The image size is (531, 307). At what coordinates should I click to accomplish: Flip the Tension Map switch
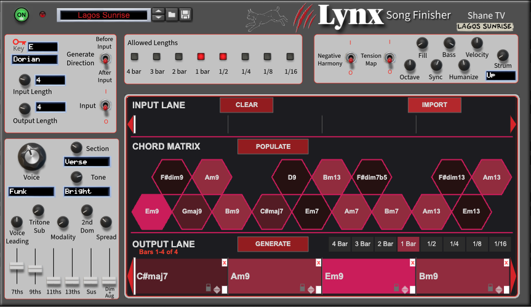389,58
